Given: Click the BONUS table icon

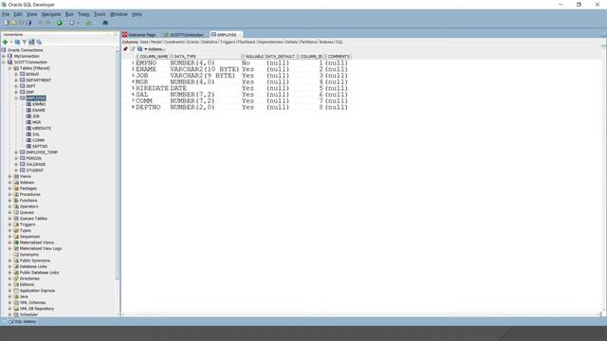Looking at the screenshot, I should [x=23, y=74].
